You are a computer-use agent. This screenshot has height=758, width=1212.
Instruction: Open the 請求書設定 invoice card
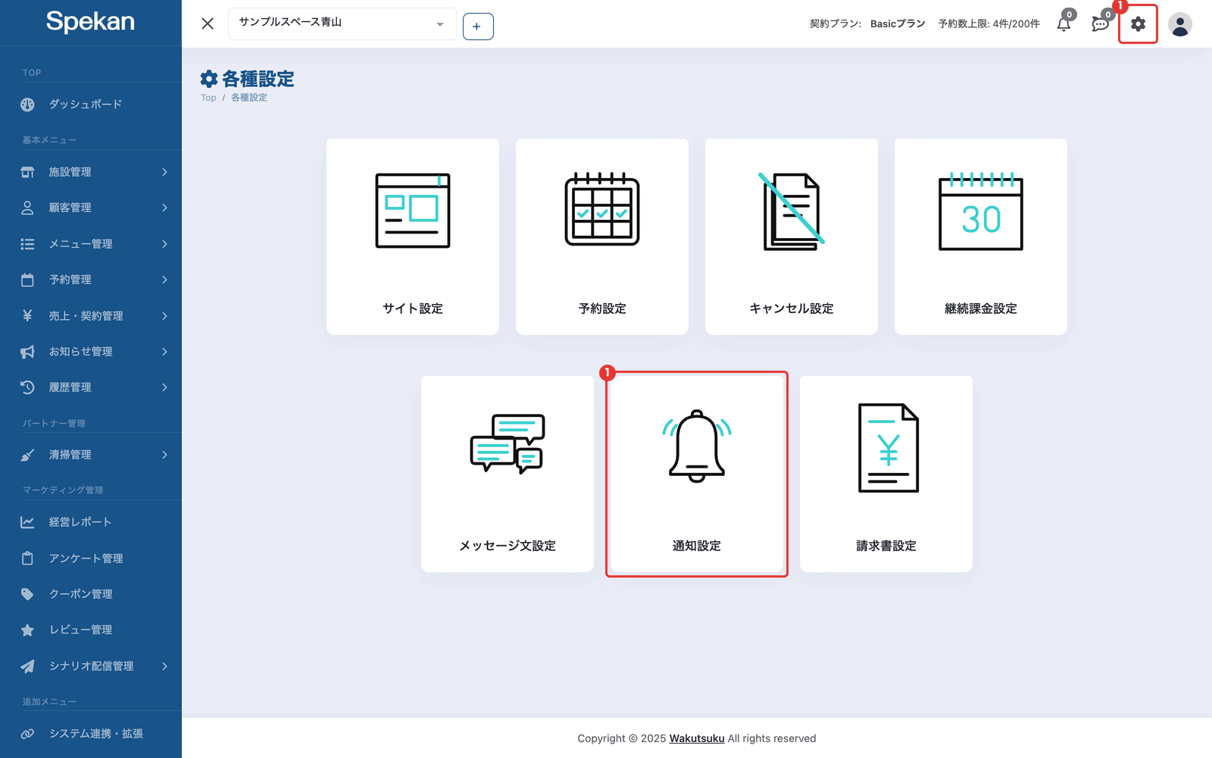click(886, 474)
